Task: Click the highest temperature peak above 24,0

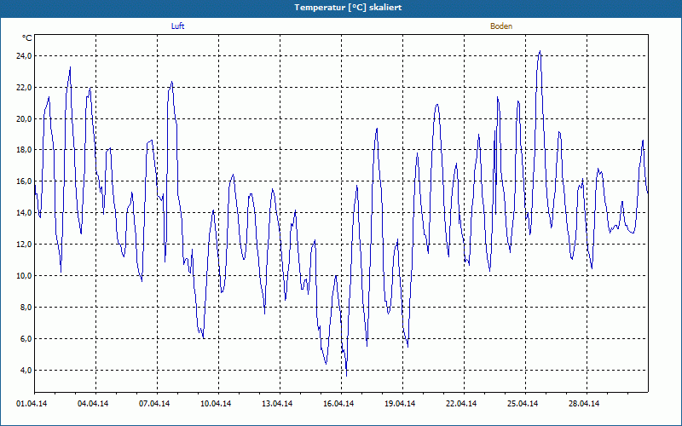Action: coord(540,51)
